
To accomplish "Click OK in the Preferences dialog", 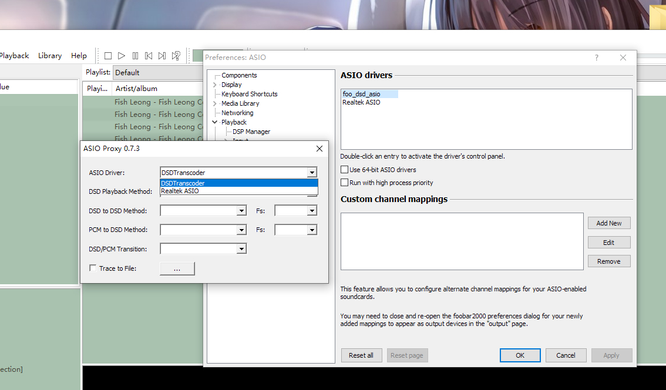I will click(x=520, y=355).
